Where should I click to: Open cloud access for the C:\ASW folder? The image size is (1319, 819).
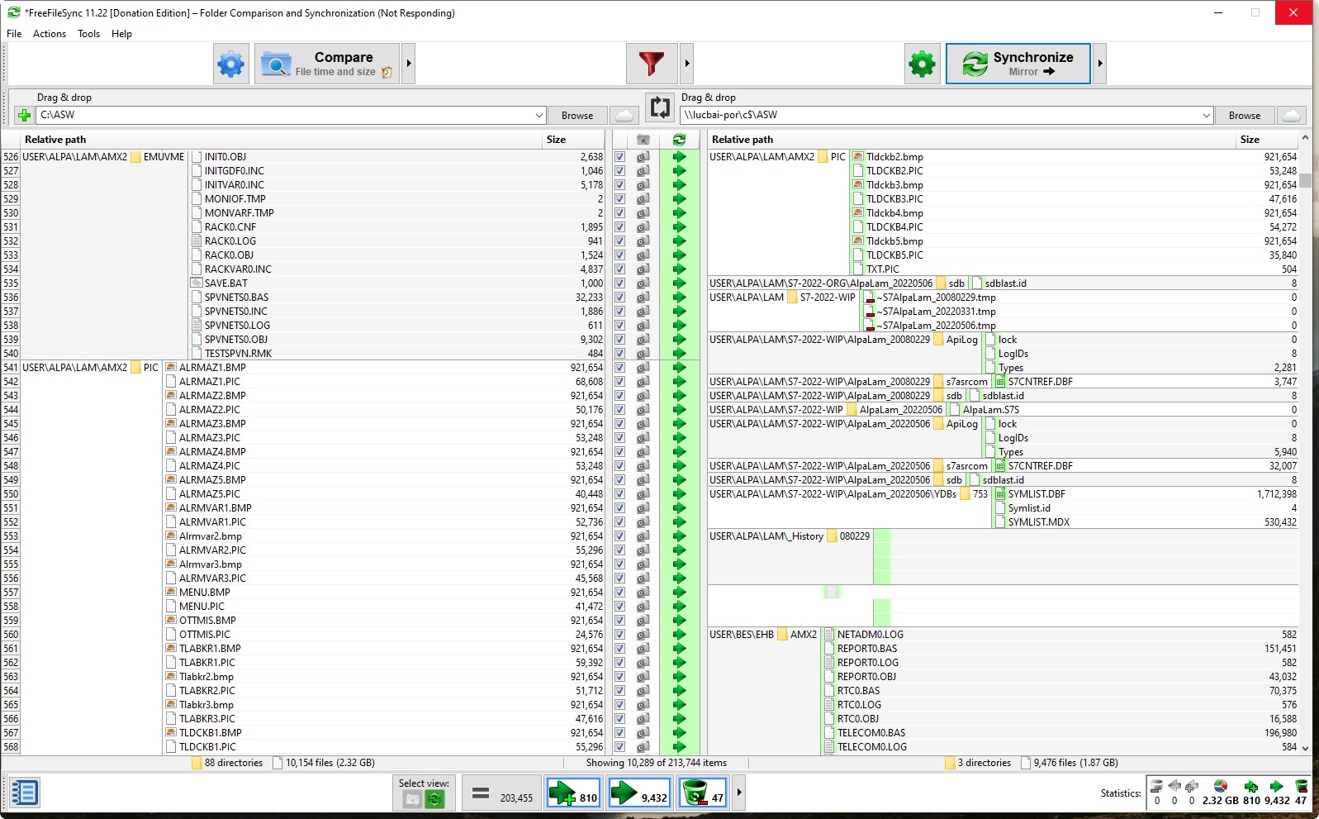click(625, 116)
